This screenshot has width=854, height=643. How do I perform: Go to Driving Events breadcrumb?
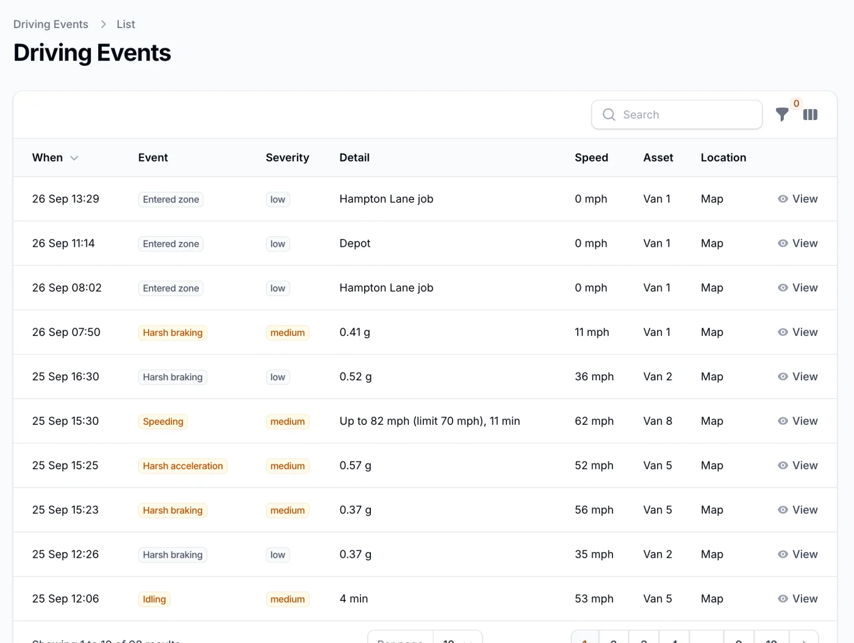(51, 24)
